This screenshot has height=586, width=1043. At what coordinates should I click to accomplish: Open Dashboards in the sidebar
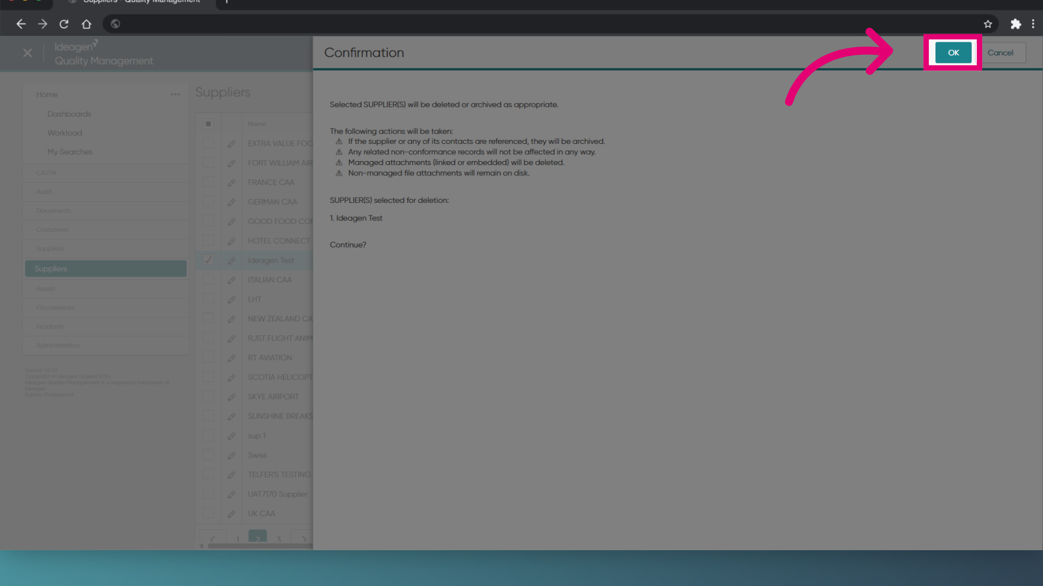tap(69, 114)
